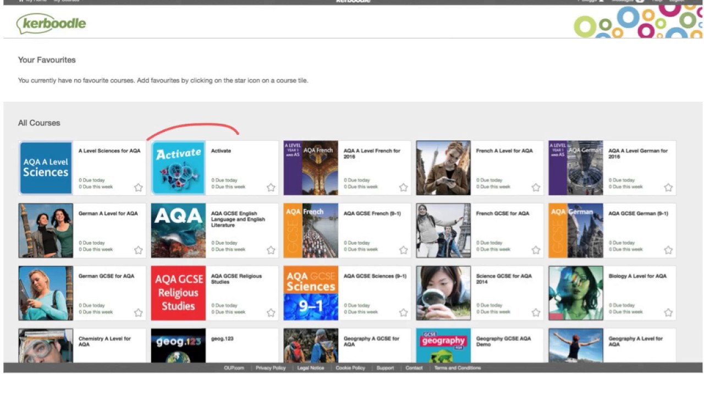Viewport: 704px width, 396px height.
Task: Open AQA A Level French for 2016 title
Action: tap(372, 153)
